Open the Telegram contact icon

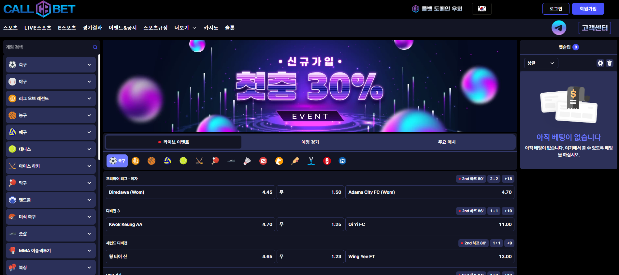click(558, 28)
